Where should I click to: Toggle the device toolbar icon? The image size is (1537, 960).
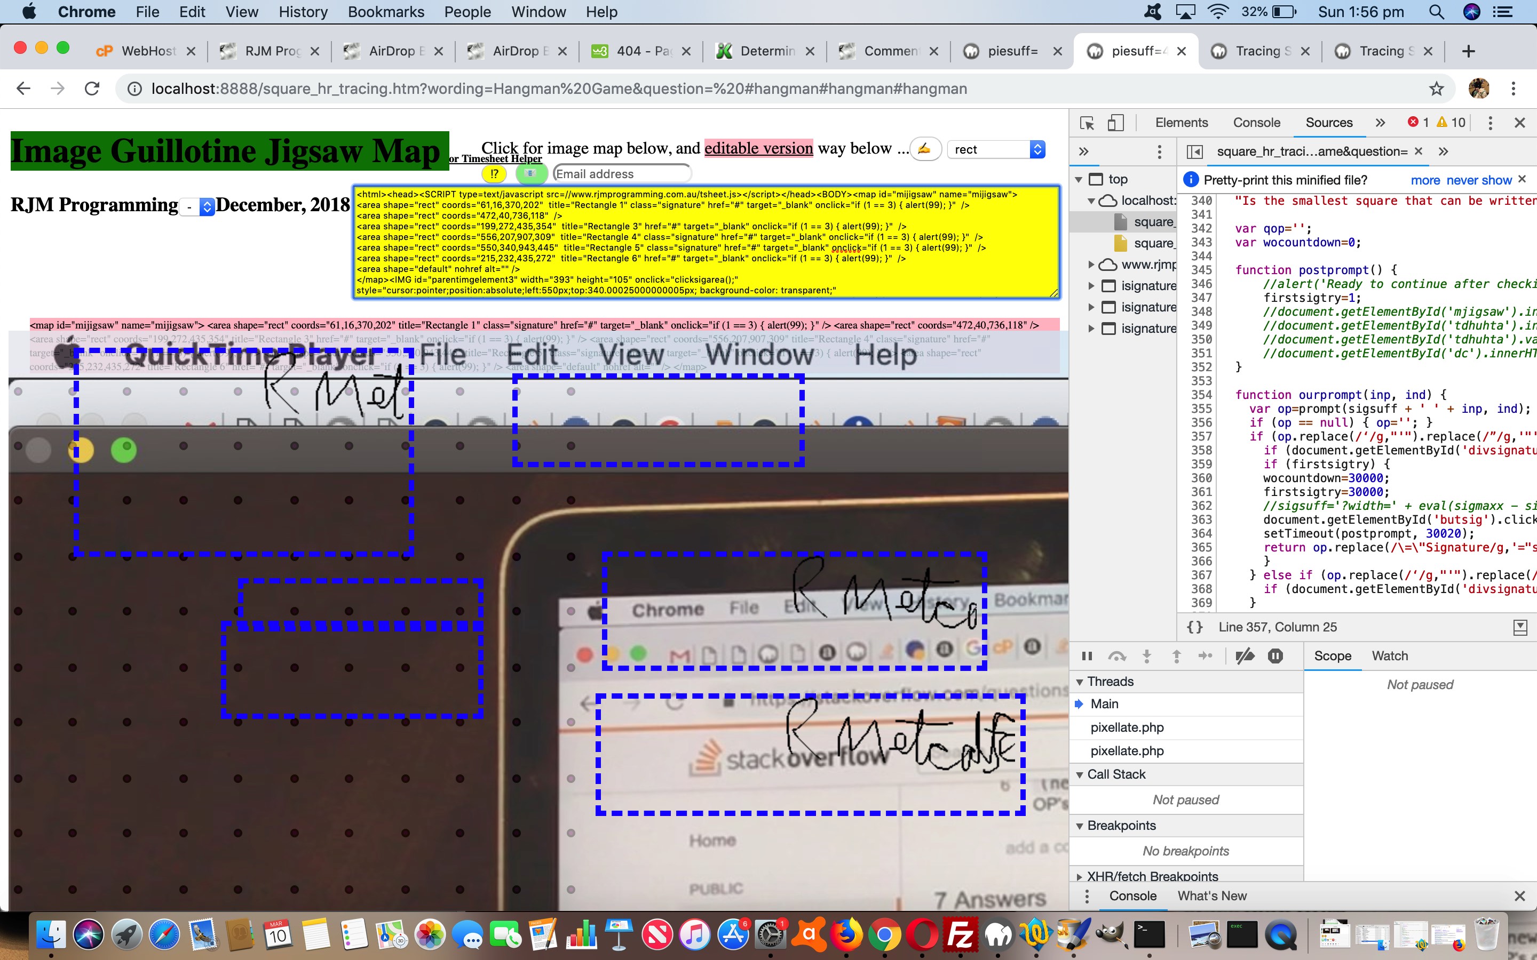[x=1116, y=123]
